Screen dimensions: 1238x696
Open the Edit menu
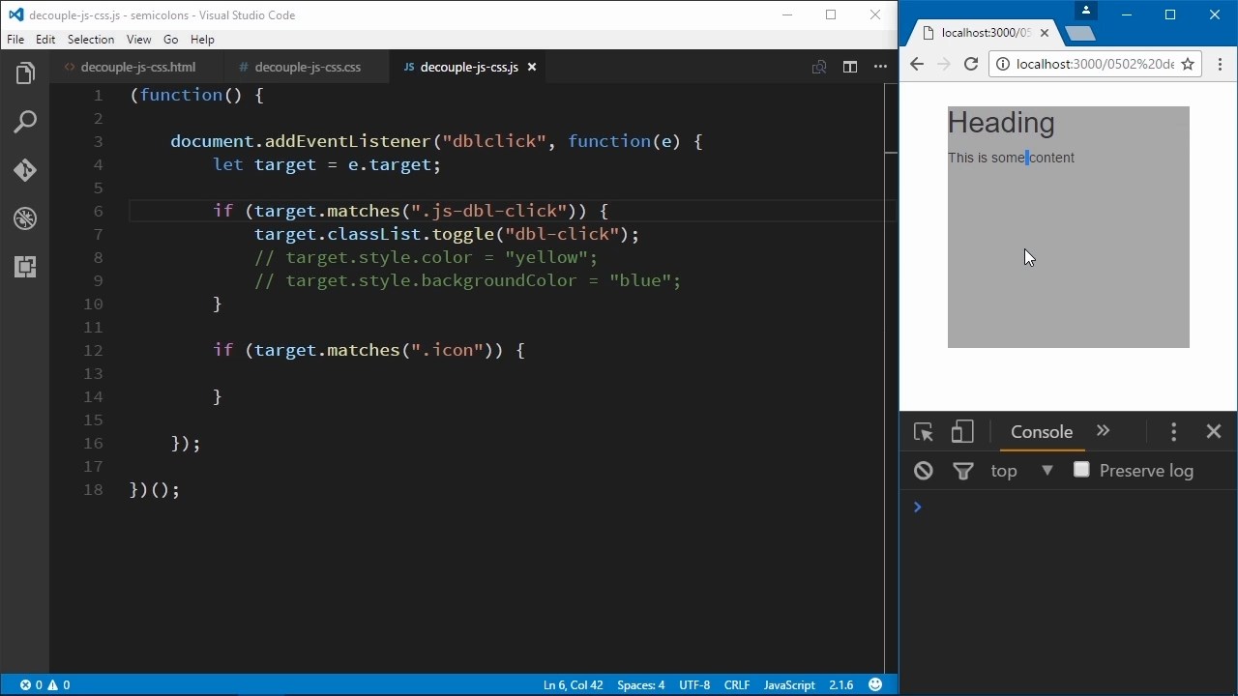(45, 40)
